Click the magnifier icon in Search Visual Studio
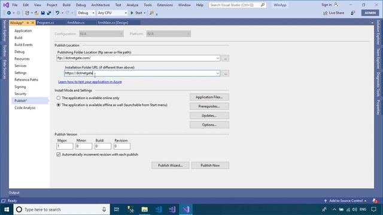383x215 pixels. click(263, 5)
